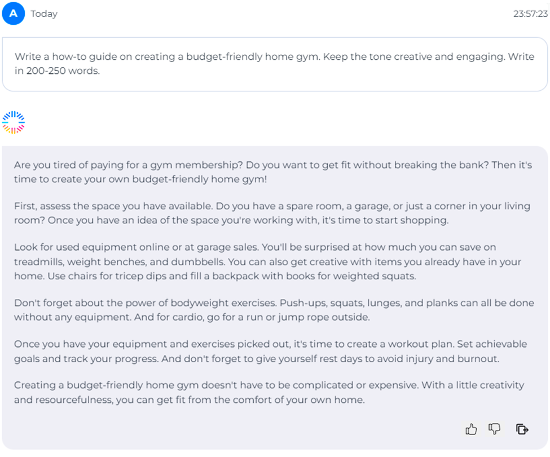Click the Today date label
The image size is (550, 457).
pos(44,14)
